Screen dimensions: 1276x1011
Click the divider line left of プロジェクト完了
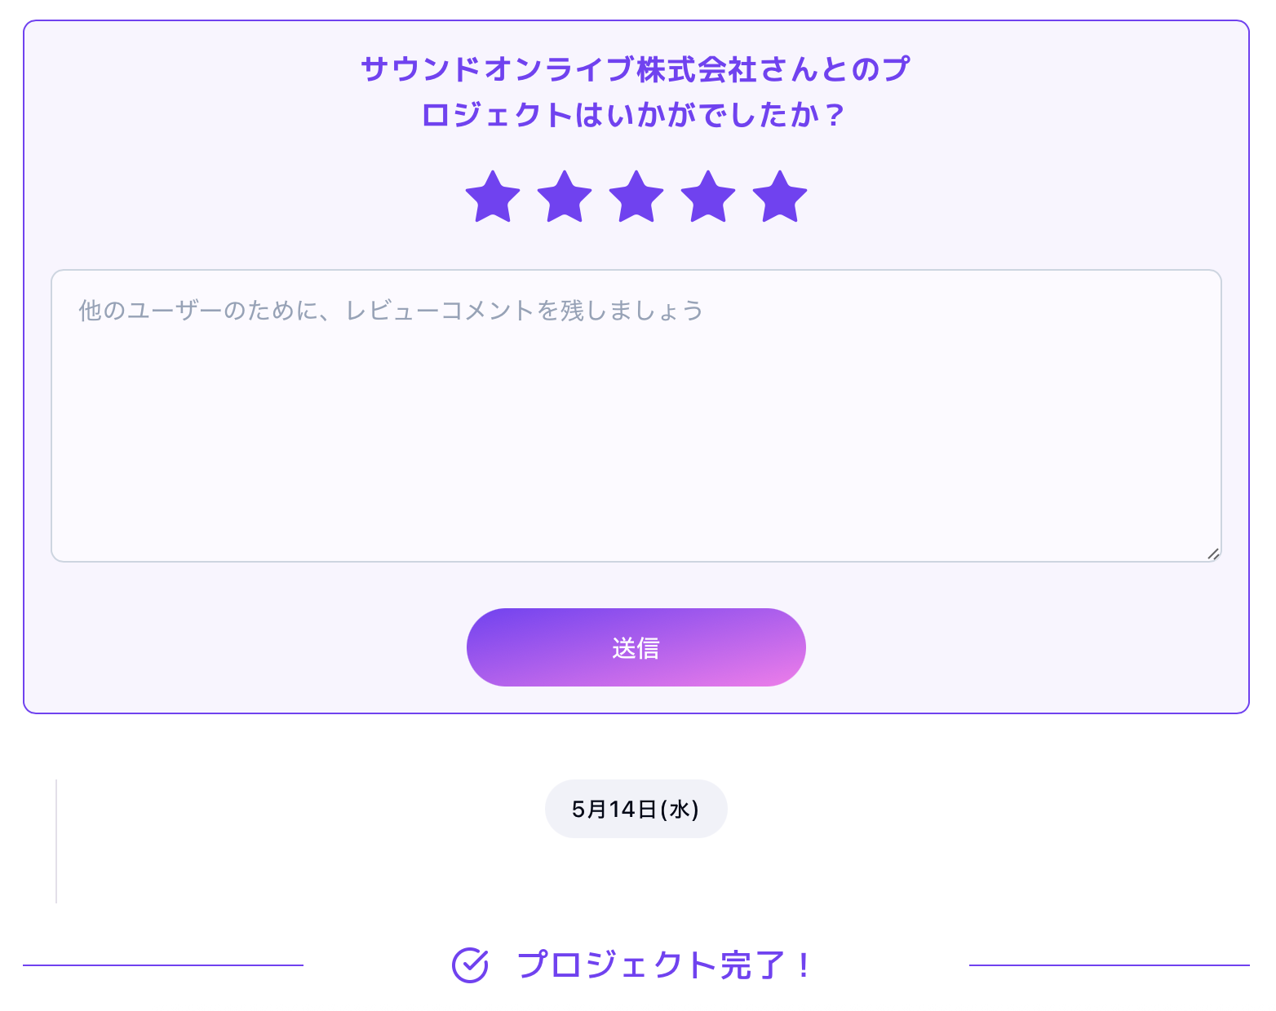(x=163, y=965)
